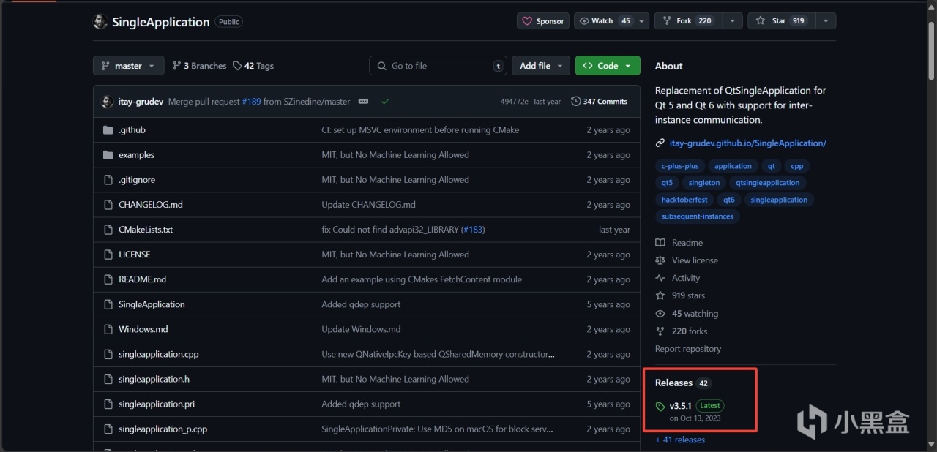Image resolution: width=937 pixels, height=452 pixels.
Task: Open the Activity link
Action: pyautogui.click(x=678, y=278)
